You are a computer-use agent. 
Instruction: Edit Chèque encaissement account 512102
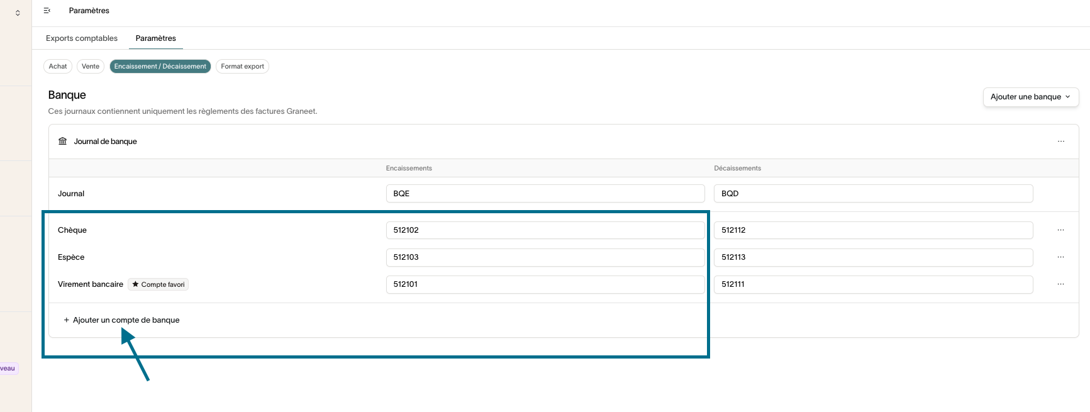coord(545,230)
